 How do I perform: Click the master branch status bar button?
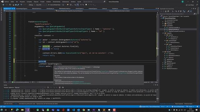click(190, 107)
